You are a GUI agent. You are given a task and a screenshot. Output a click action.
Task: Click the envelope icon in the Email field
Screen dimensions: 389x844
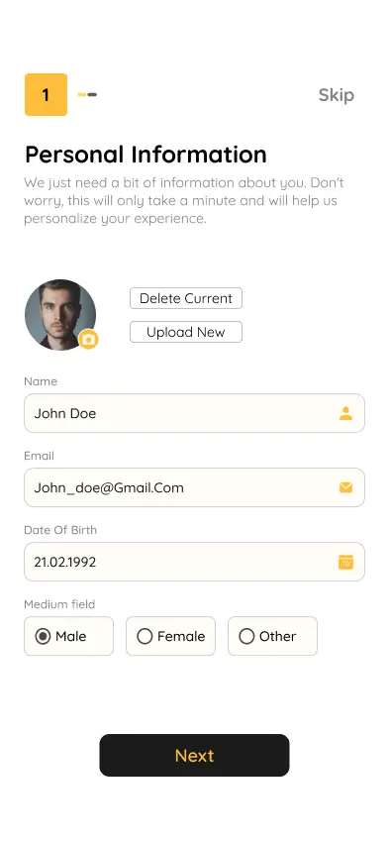[x=346, y=487]
